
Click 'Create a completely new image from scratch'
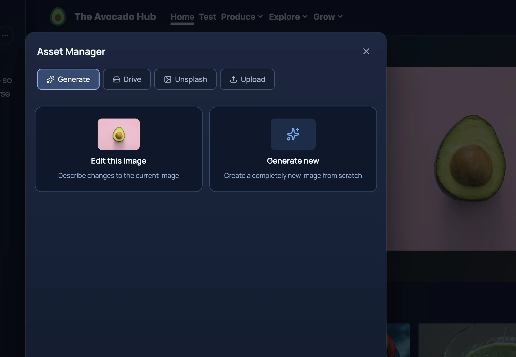pos(293,175)
